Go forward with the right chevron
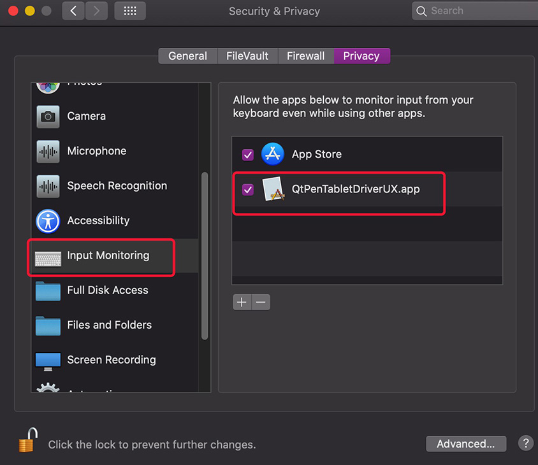This screenshot has width=538, height=465. (x=96, y=11)
